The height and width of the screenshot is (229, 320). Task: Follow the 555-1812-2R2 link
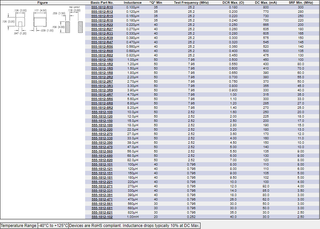coord(102,77)
